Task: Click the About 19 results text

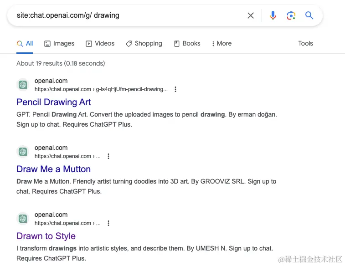Action: 61,63
